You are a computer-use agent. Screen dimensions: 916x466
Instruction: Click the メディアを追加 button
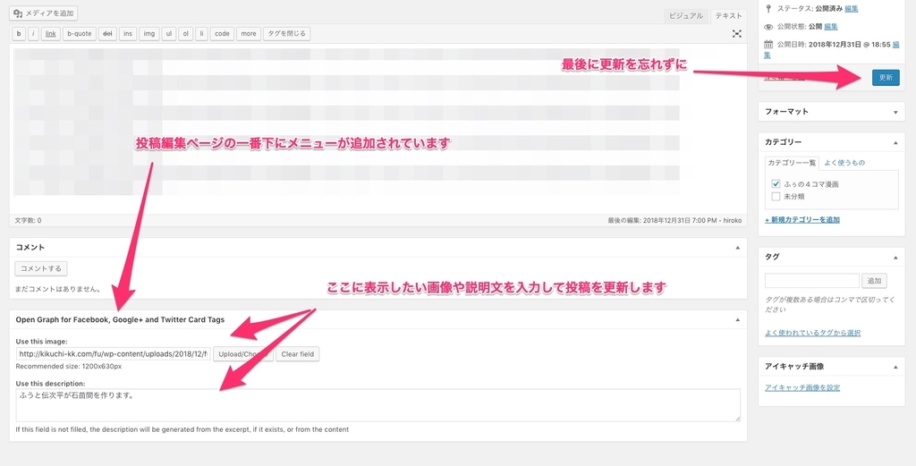tap(43, 13)
